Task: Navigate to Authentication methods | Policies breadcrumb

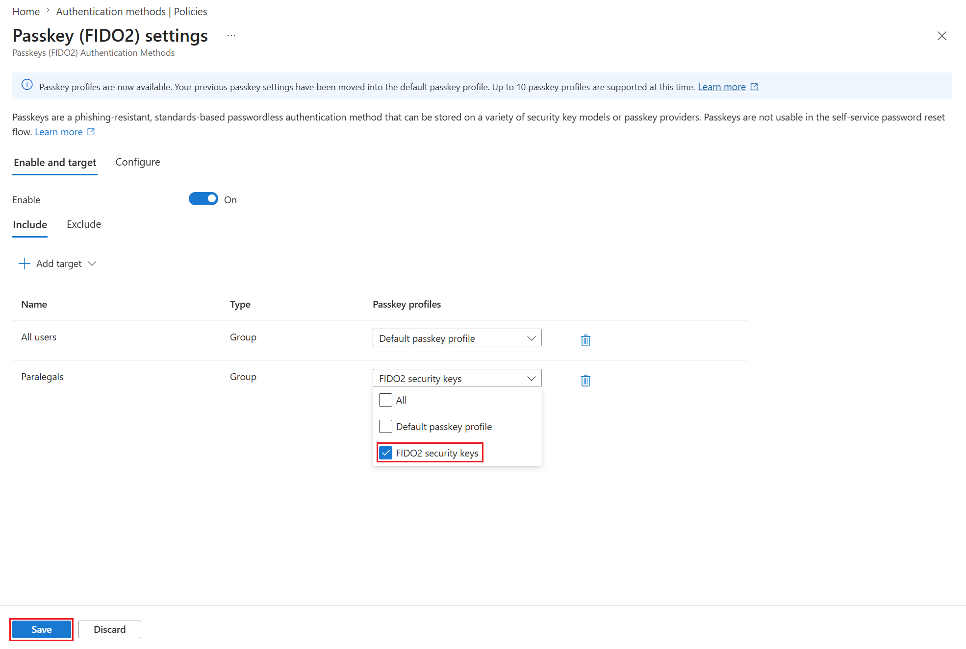Action: (x=131, y=11)
